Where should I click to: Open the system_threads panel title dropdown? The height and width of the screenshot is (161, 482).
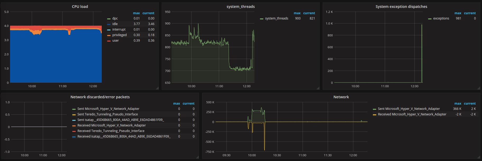[240, 7]
